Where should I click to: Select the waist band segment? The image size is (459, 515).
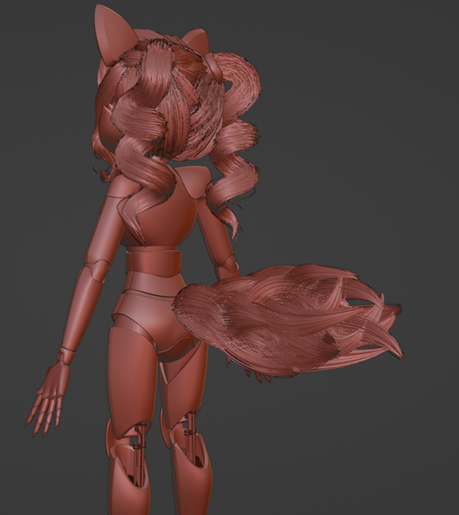154,263
